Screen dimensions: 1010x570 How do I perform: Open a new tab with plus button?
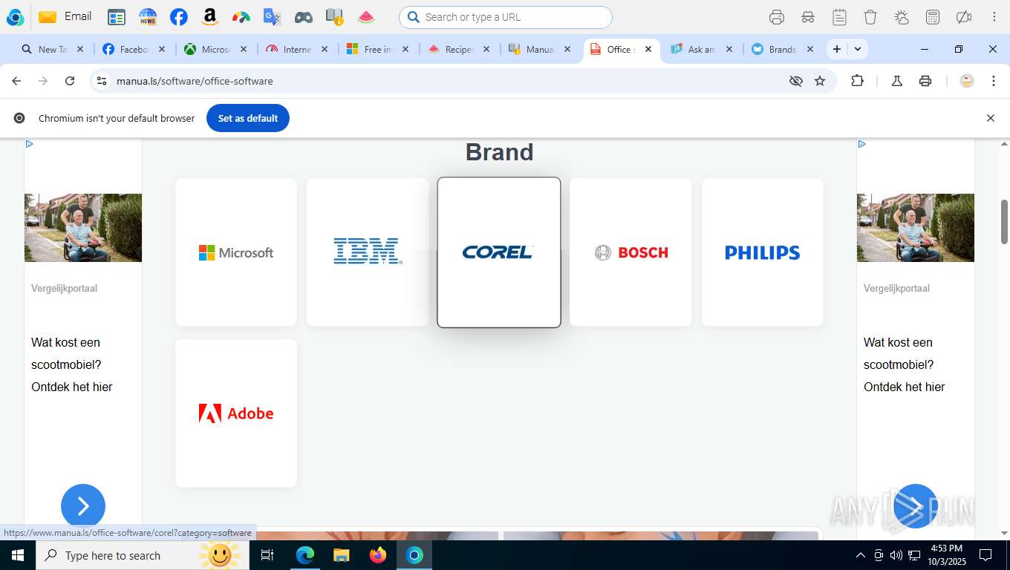(x=837, y=49)
